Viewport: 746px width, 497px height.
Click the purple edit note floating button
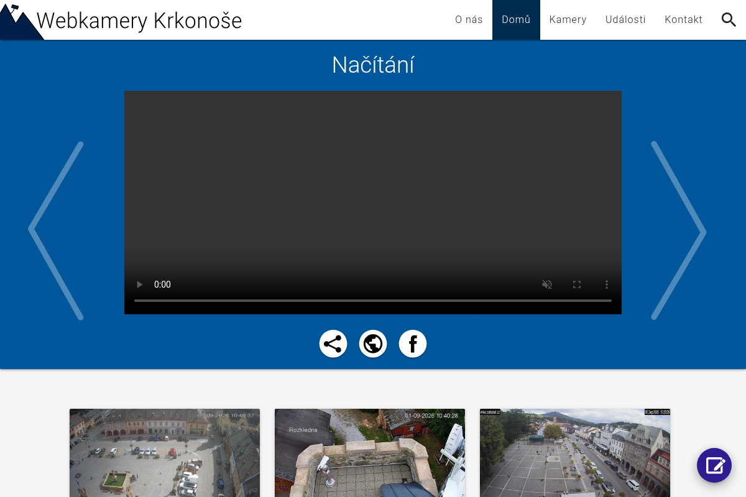click(714, 465)
